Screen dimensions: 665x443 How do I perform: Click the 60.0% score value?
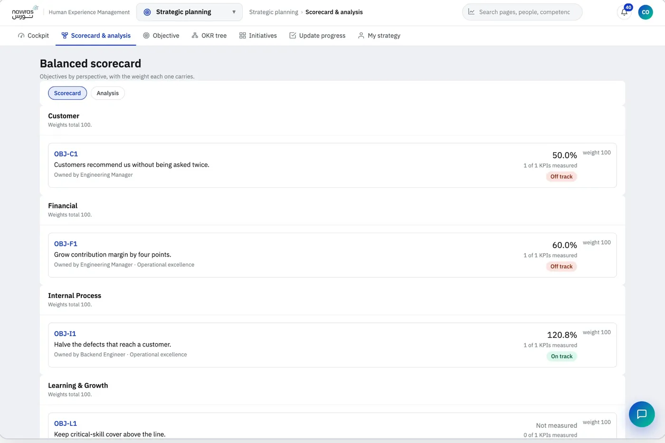(565, 245)
